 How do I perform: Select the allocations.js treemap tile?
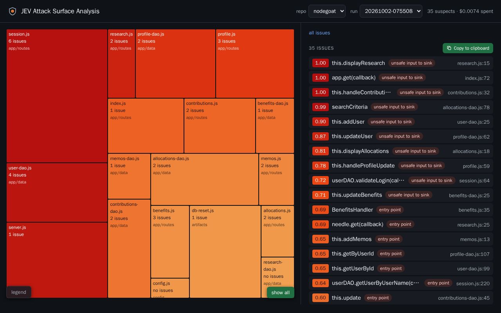(x=278, y=231)
